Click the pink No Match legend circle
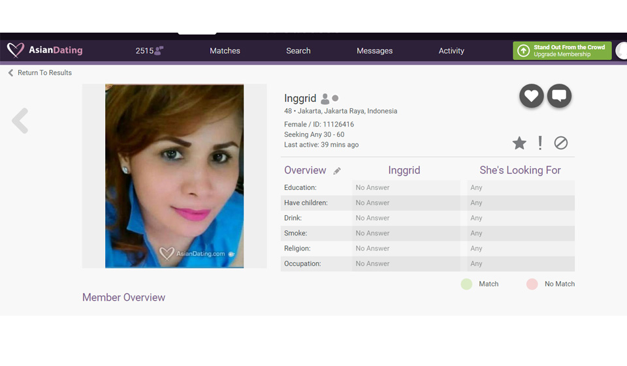Viewport: 627px width, 366px height. (x=532, y=284)
